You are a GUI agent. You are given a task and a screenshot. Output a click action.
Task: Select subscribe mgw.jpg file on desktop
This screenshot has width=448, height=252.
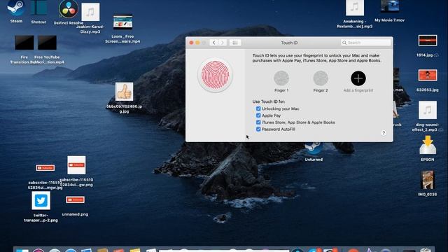tap(45, 168)
